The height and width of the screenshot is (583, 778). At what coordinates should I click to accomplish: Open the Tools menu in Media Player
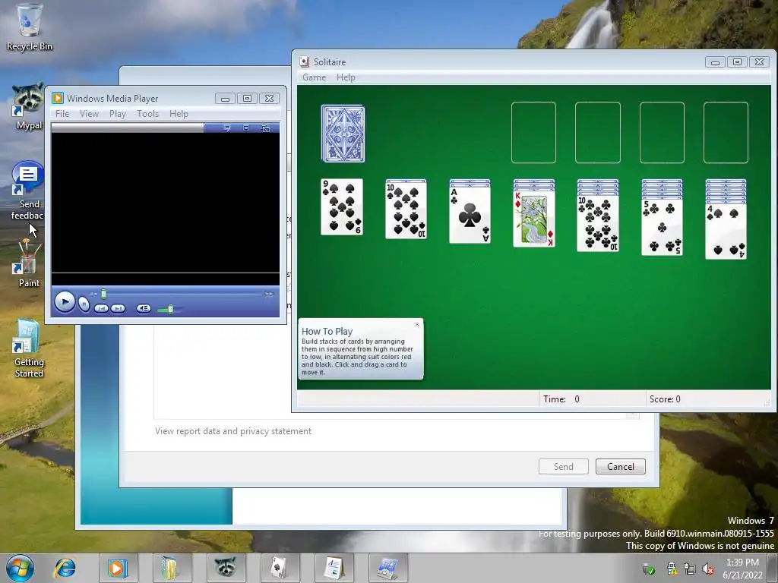(x=148, y=114)
